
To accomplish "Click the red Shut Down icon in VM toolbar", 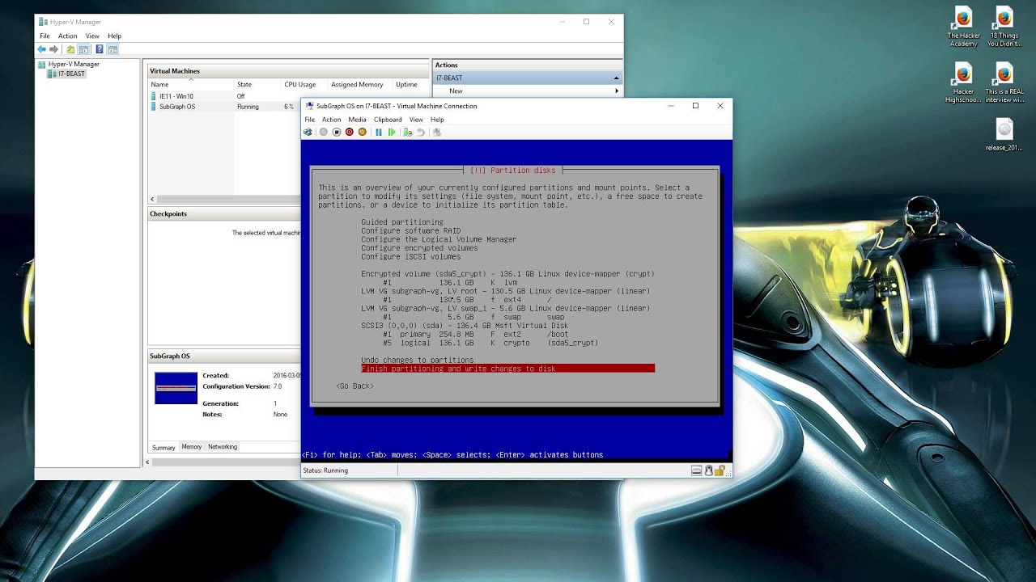I will tap(350, 132).
